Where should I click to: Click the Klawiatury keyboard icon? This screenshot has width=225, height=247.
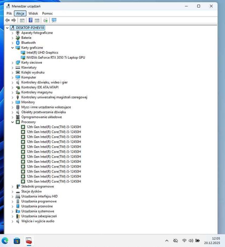18,67
